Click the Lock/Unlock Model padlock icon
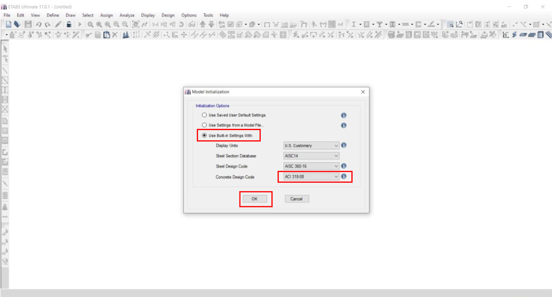The image size is (552, 297). point(69,24)
